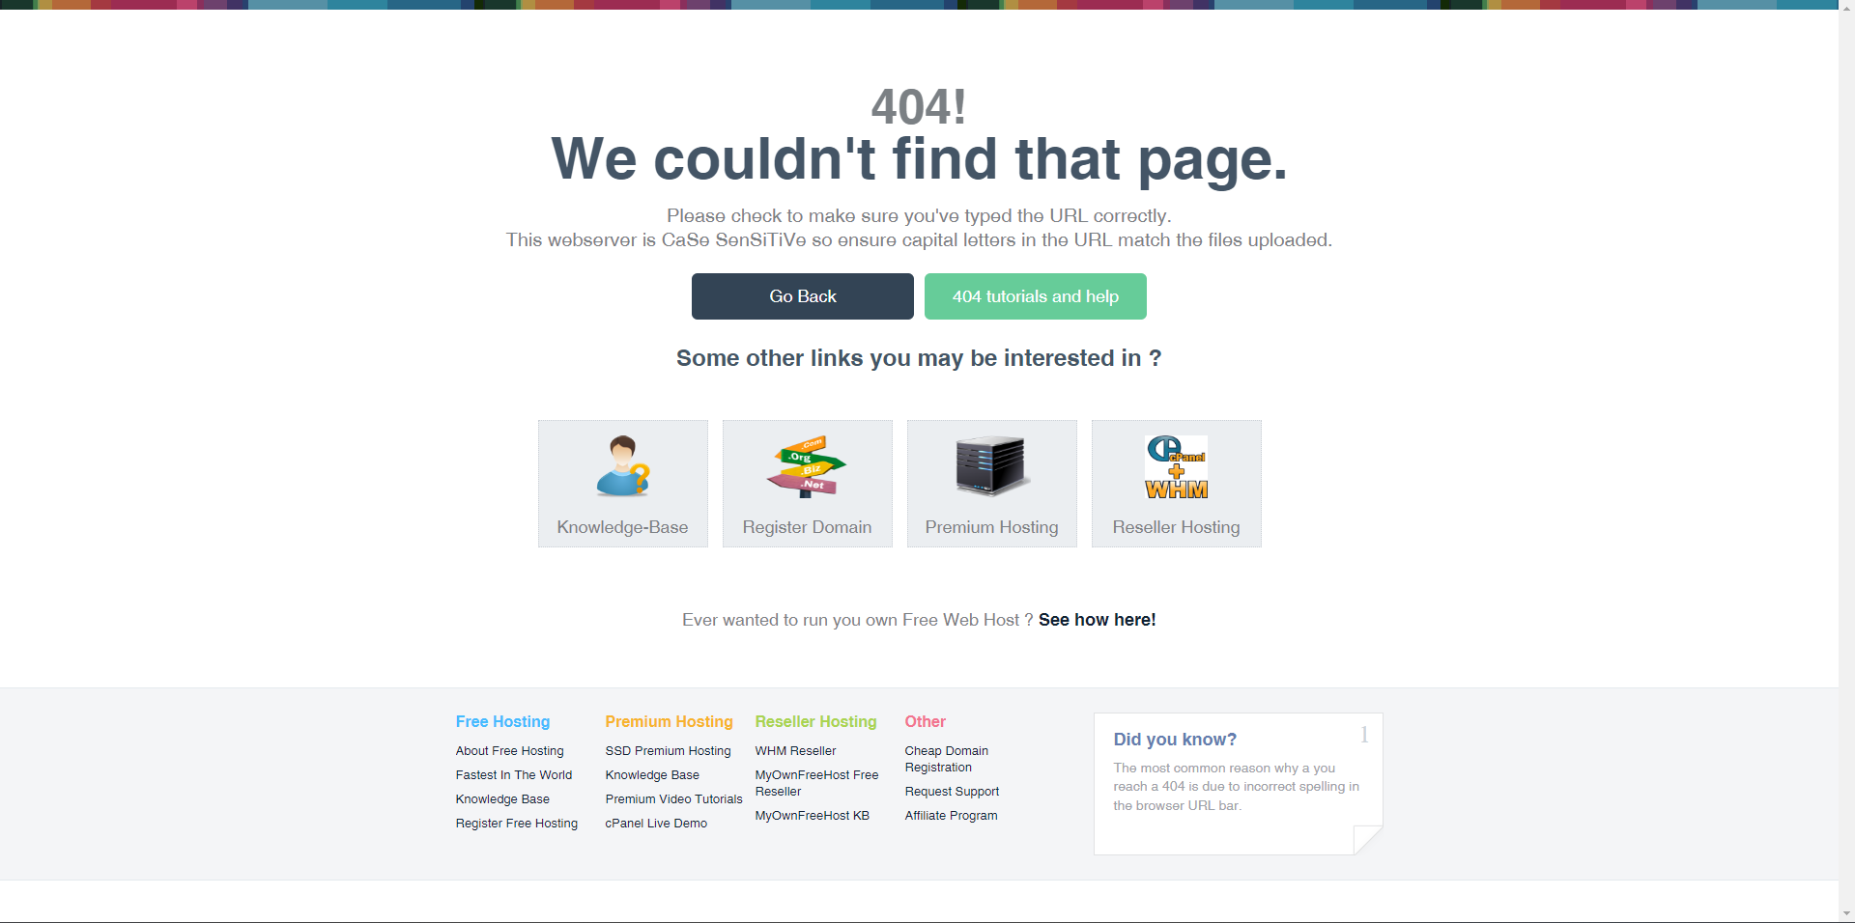The height and width of the screenshot is (923, 1855).
Task: Click the Go Back button
Action: 803,296
